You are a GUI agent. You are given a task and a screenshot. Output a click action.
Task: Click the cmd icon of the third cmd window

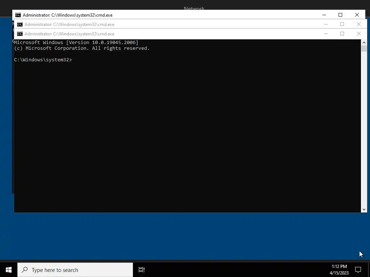[x=20, y=34]
